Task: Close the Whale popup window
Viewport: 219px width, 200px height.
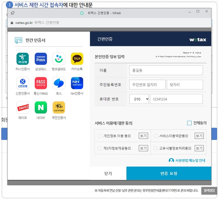Action: [207, 11]
